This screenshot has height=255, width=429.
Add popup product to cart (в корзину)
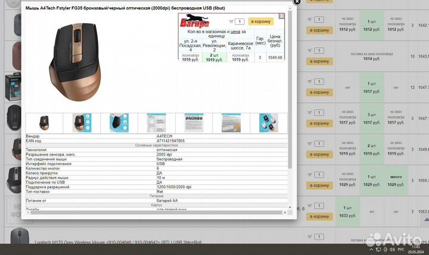pos(260,21)
